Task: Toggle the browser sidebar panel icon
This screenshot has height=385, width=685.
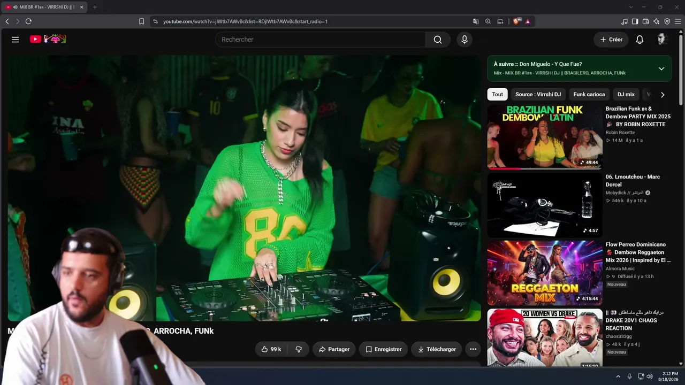Action: pos(635,21)
